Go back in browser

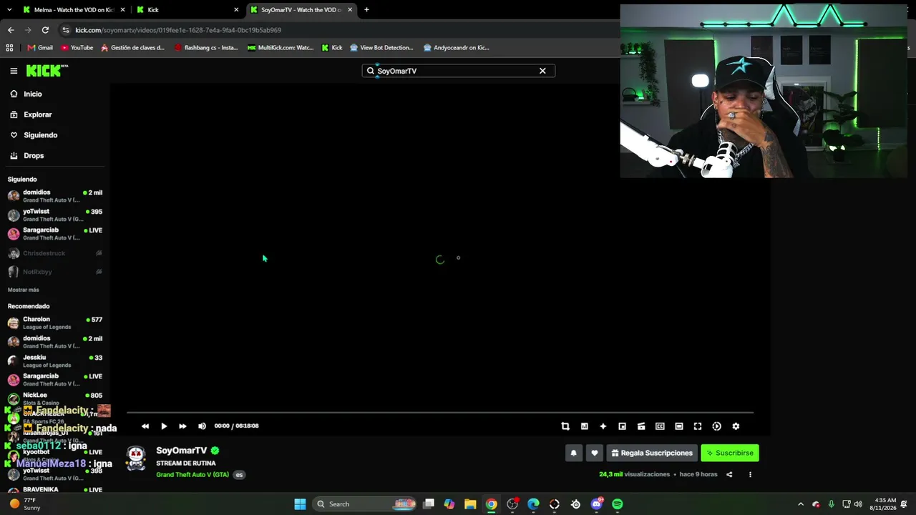[x=11, y=30]
